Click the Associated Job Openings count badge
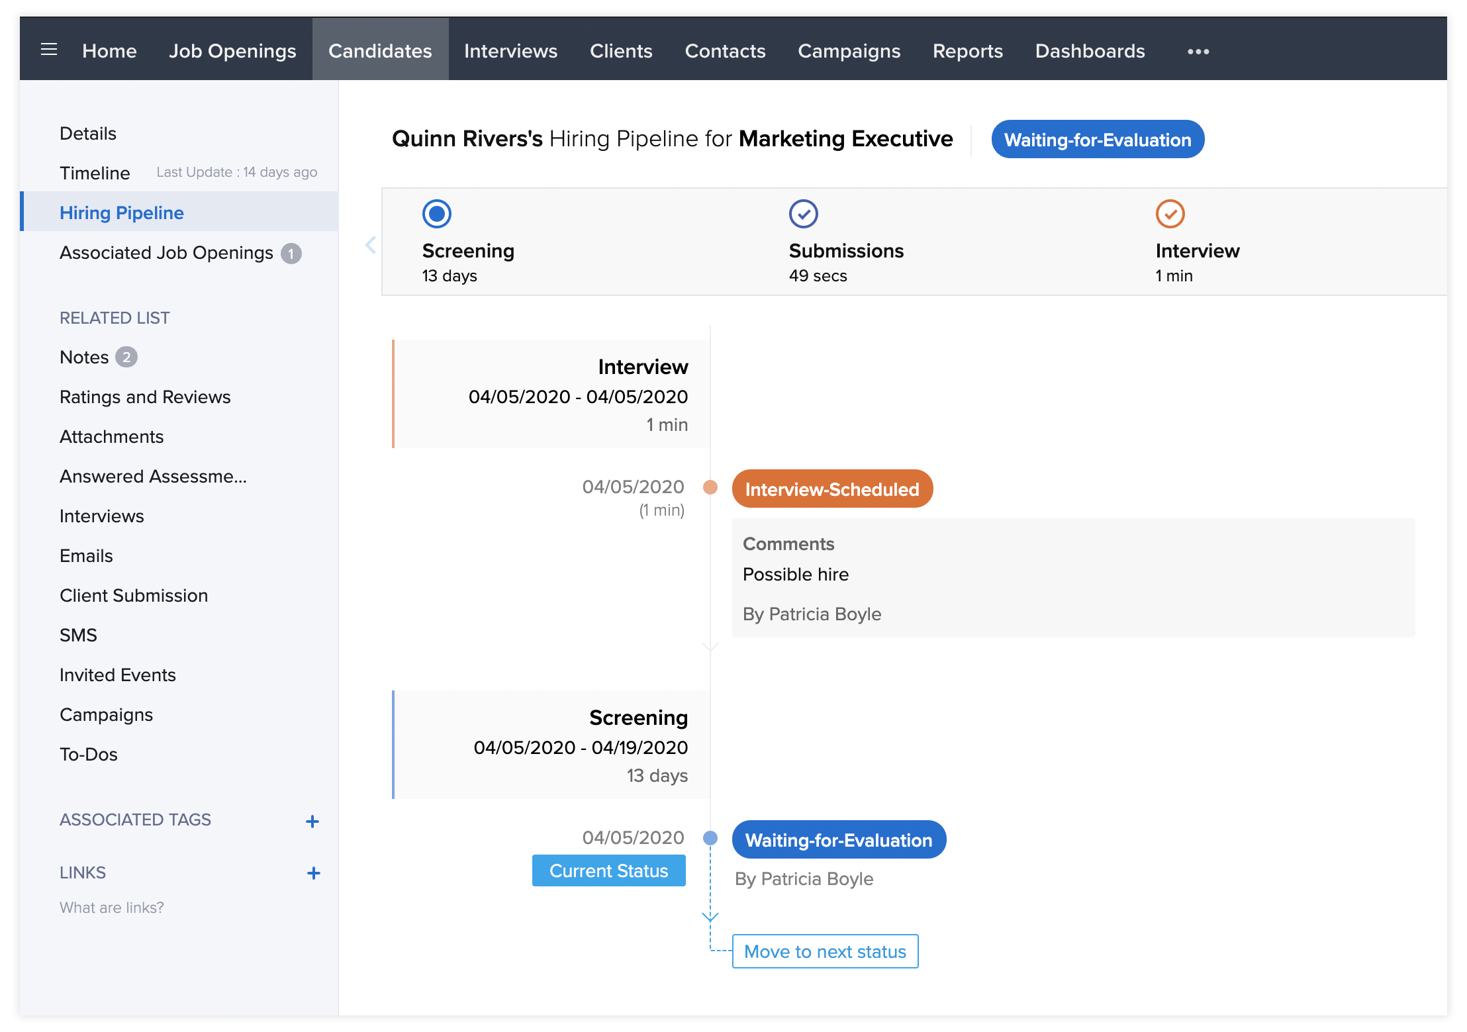The height and width of the screenshot is (1032, 1467). coord(291,254)
